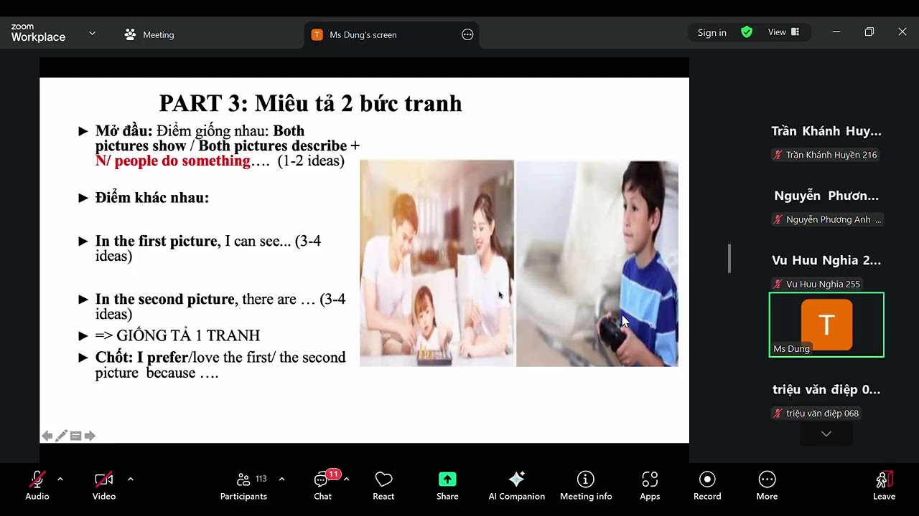Select the pen annotation icon on slide
The image size is (919, 516).
(x=61, y=436)
